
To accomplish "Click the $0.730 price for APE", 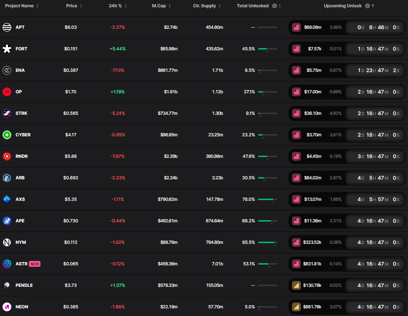I will [x=71, y=221].
